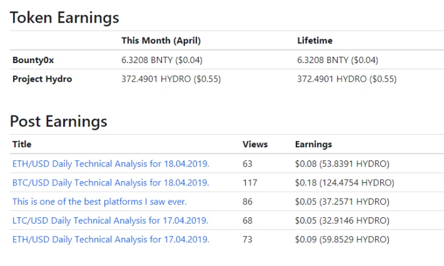444x266 pixels.
Task: Click the Lifetime column header
Action: tap(315, 41)
